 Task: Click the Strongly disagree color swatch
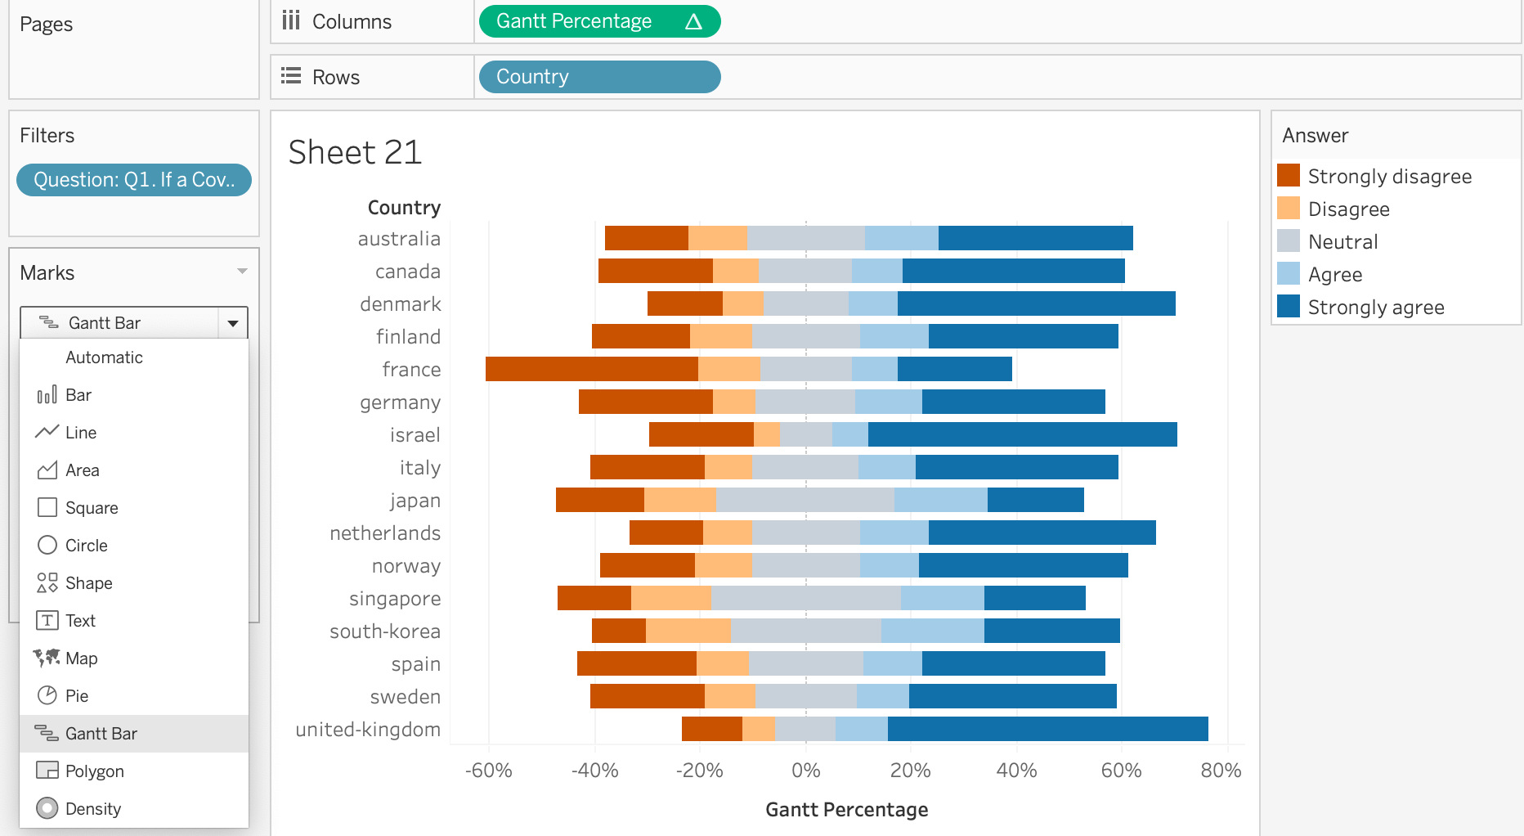pos(1289,176)
